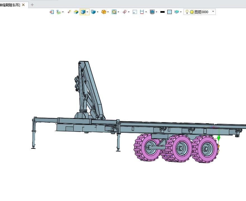Open the dropdown beside the sketch plane icon
Viewport: 246px width, 201px height.
63,12
